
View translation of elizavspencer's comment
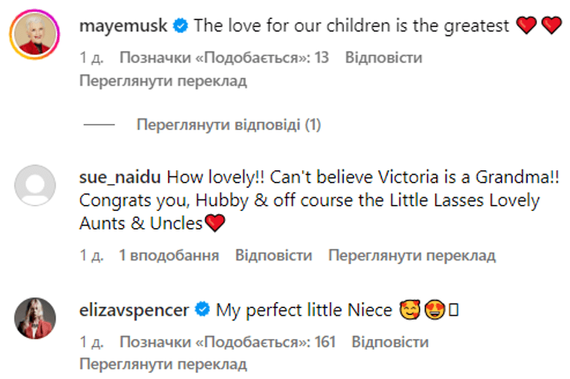163,364
